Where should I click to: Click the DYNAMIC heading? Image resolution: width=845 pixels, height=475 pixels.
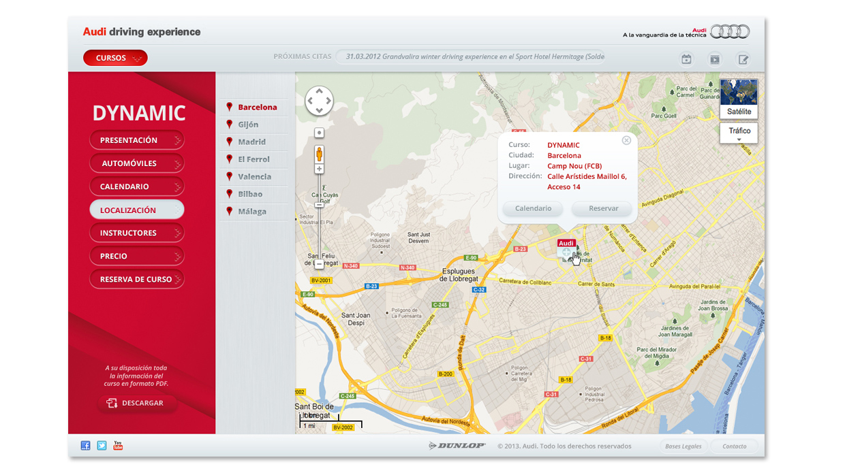tap(139, 113)
